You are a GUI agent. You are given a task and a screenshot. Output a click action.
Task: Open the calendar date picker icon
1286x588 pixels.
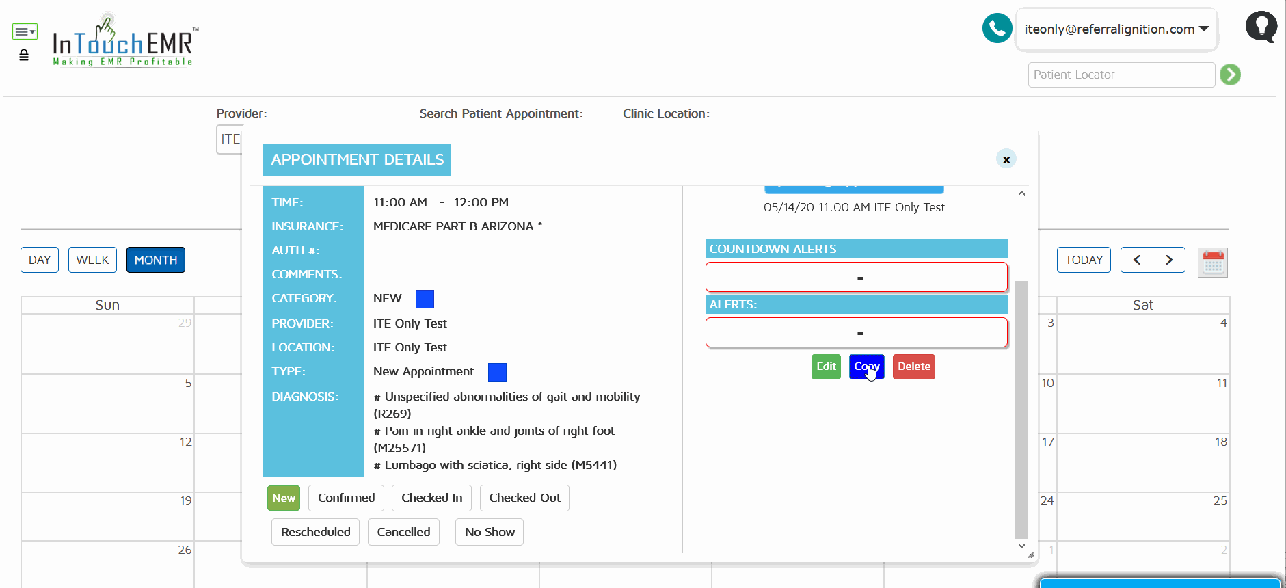tap(1212, 263)
